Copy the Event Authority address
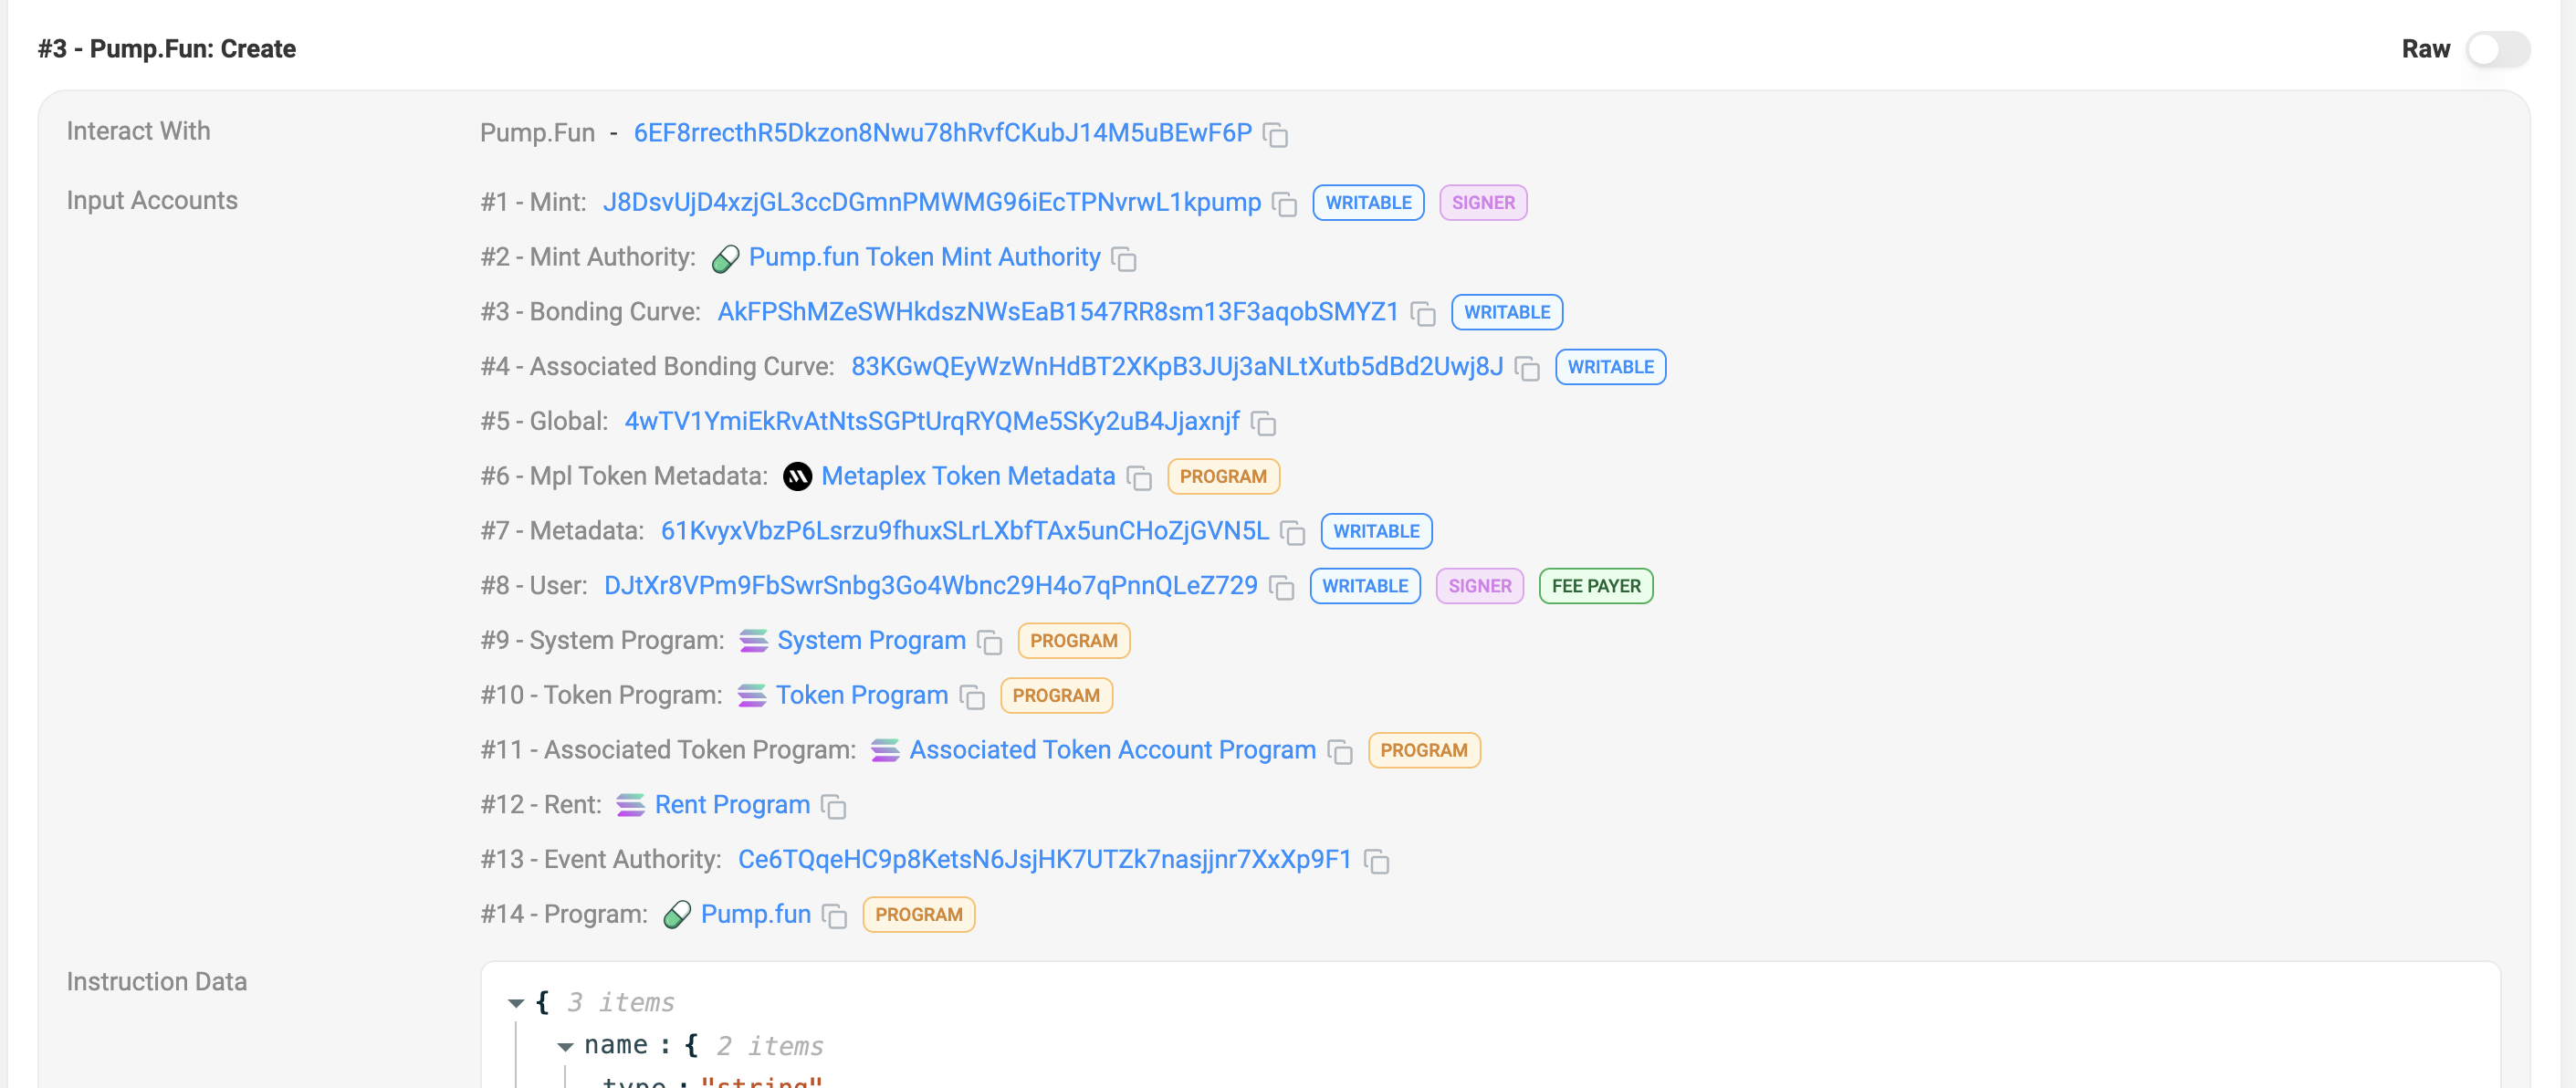Viewport: 2576px width, 1088px height. click(1376, 861)
